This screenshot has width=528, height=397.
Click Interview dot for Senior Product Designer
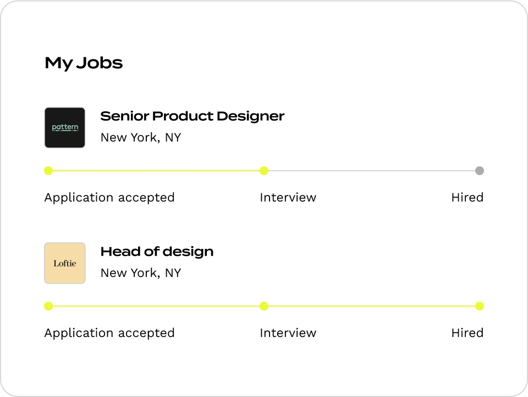point(264,171)
